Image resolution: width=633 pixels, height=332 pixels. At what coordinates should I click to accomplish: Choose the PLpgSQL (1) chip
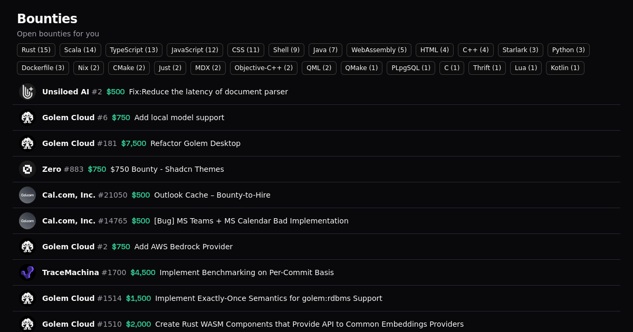[x=411, y=68]
